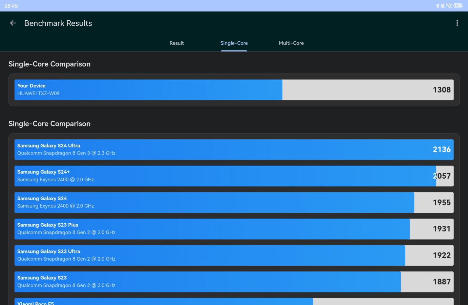Open the Multi-Core tab

[x=291, y=43]
